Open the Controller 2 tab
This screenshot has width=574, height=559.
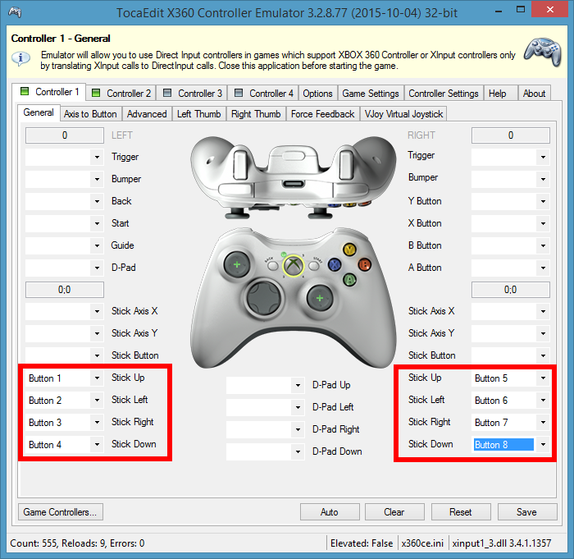[121, 93]
